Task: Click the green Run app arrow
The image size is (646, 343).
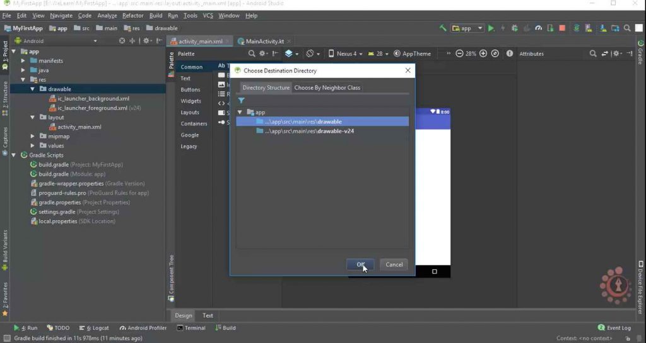Action: (491, 28)
